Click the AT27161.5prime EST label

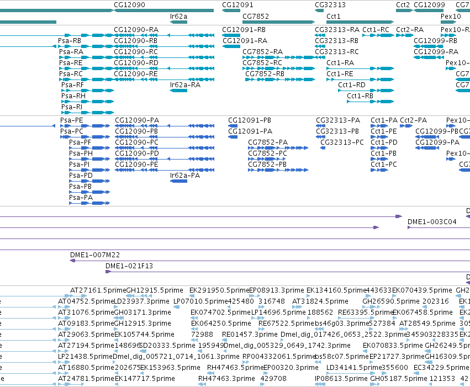(x=98, y=290)
